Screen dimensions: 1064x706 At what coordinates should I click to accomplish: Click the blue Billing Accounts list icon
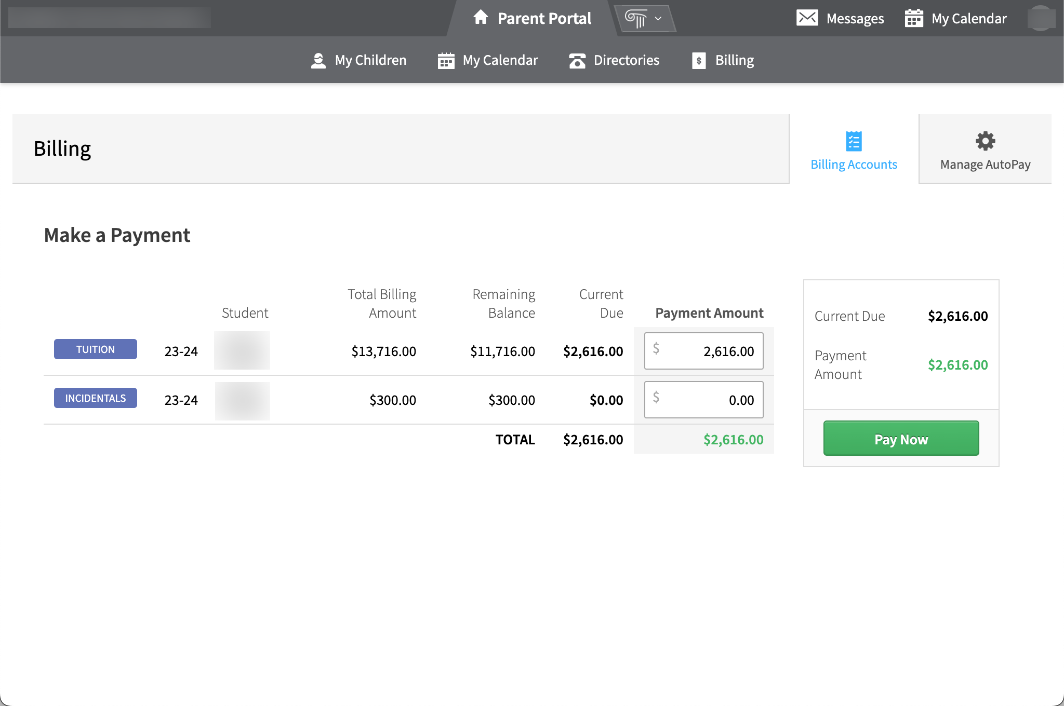pyautogui.click(x=853, y=141)
